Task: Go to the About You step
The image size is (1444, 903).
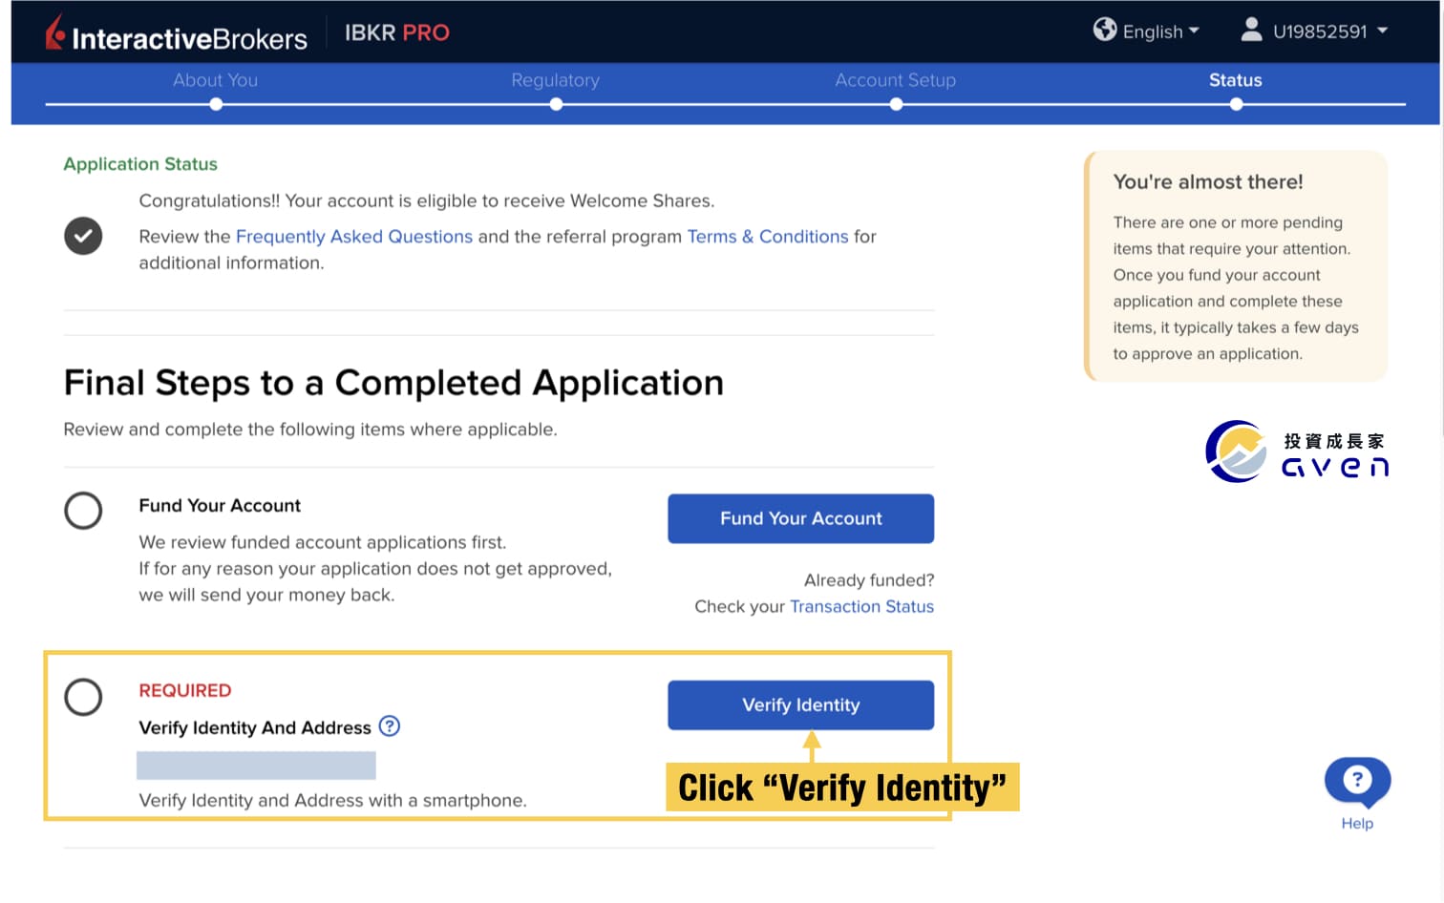Action: 216,81
